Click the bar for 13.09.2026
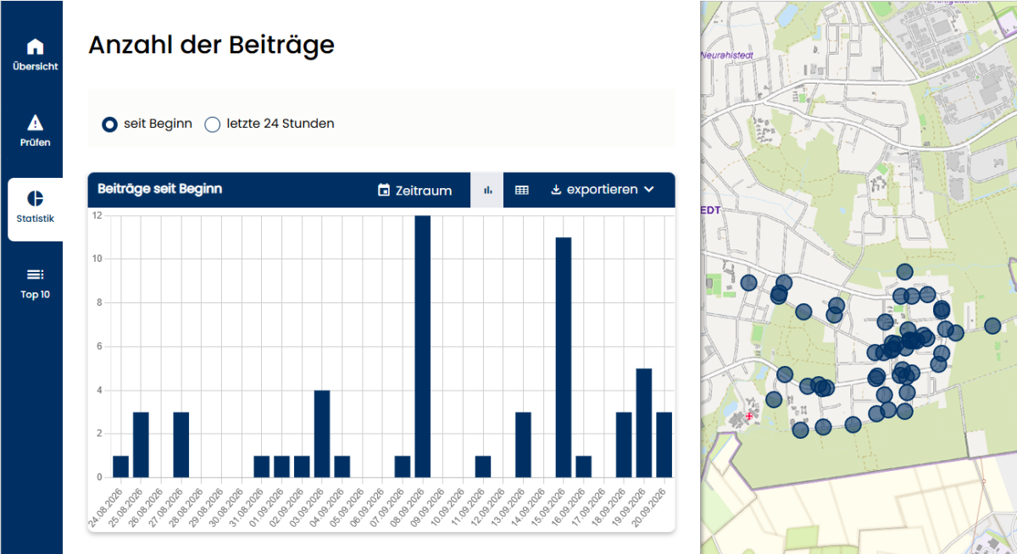This screenshot has width=1017, height=554. 523,445
